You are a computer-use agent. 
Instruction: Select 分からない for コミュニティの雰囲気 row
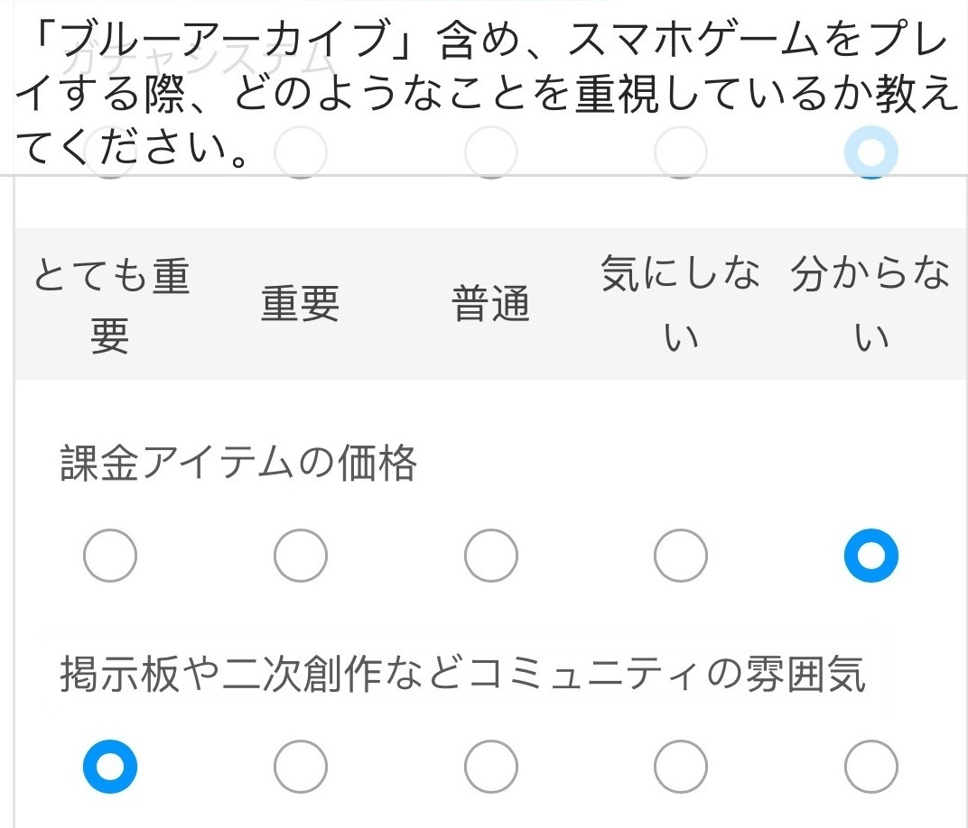coord(870,767)
